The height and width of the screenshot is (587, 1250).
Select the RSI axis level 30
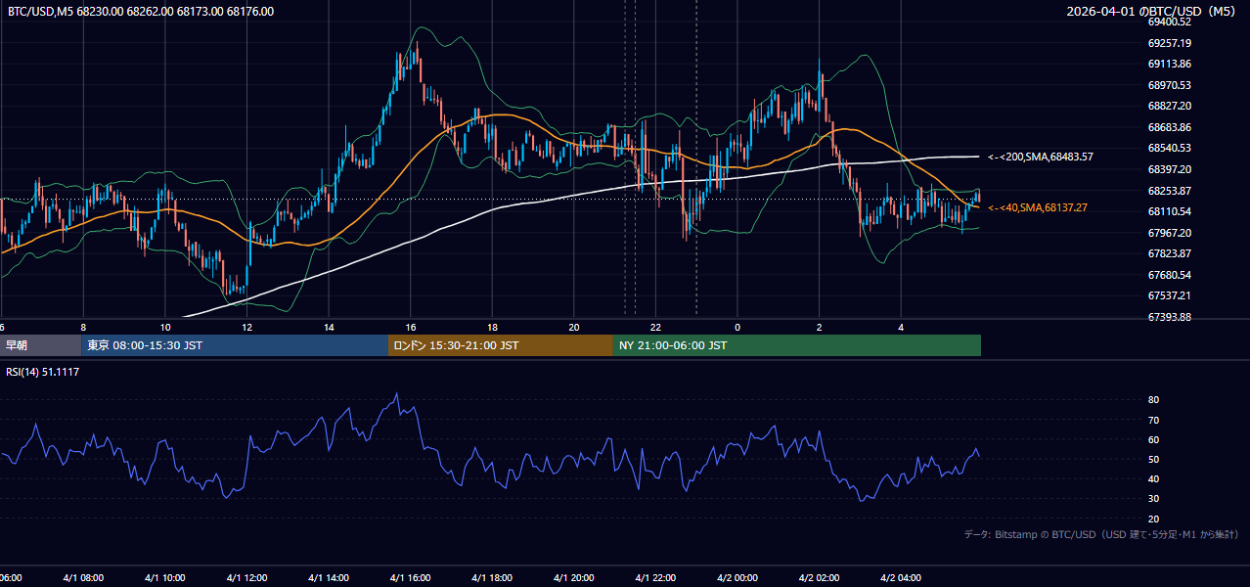pos(1153,499)
